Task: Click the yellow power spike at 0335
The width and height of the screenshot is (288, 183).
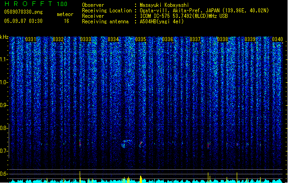Action: click(x=141, y=179)
